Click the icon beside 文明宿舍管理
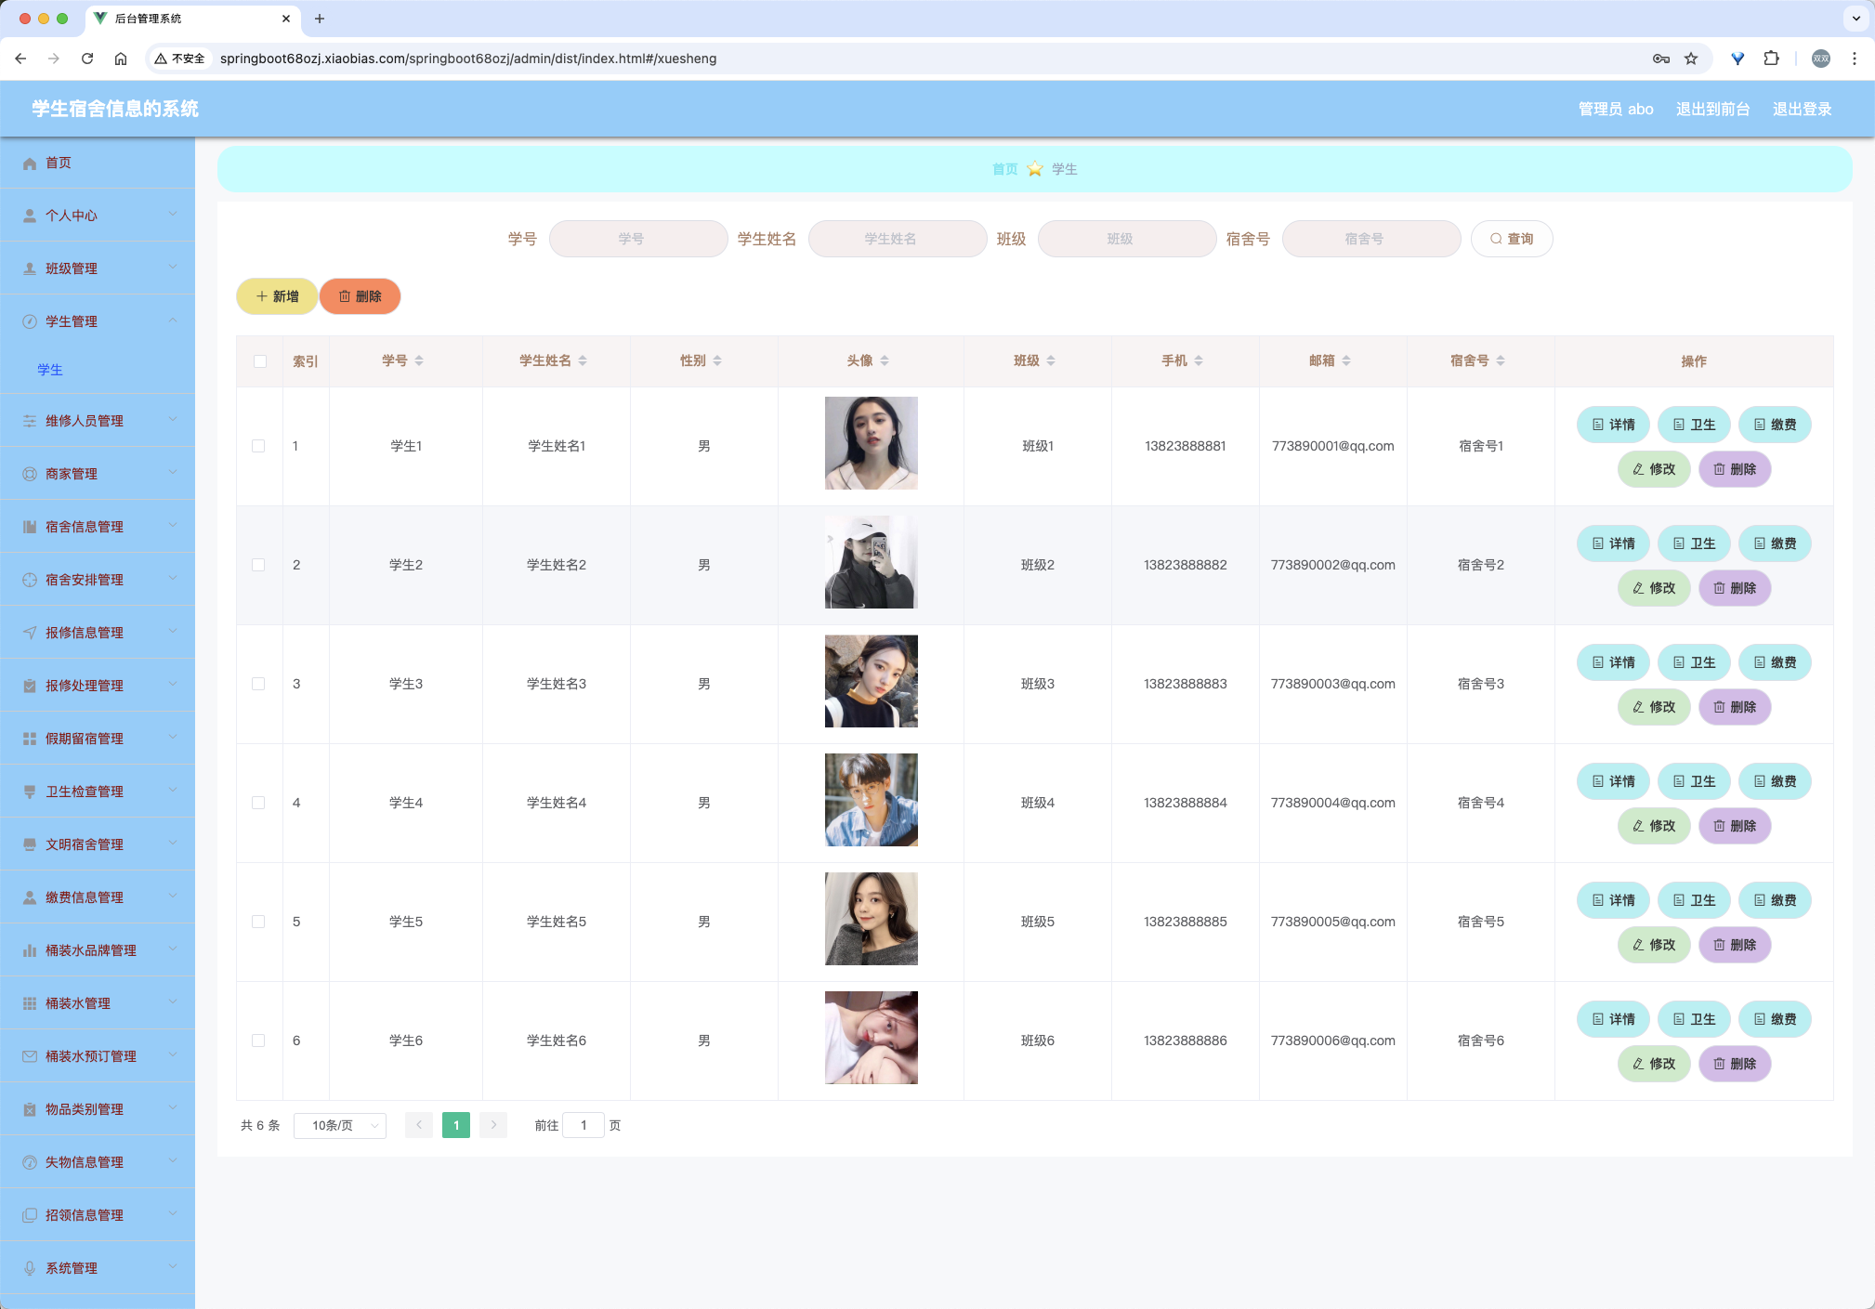The height and width of the screenshot is (1309, 1875). tap(30, 844)
